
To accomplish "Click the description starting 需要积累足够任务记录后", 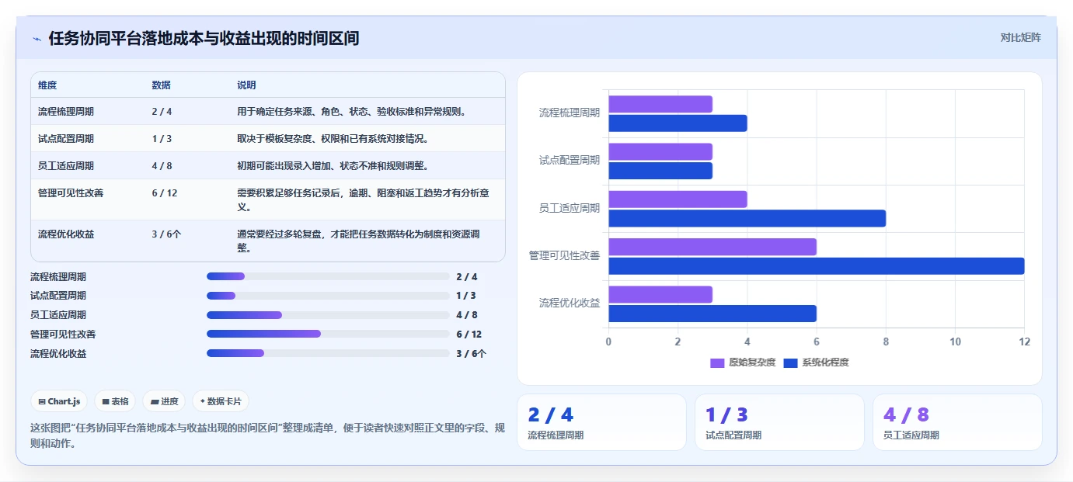I will click(363, 200).
